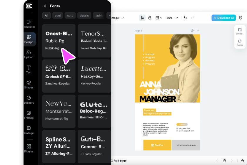
Task: Open the Upload sidebar panel
Action: coord(29,54)
